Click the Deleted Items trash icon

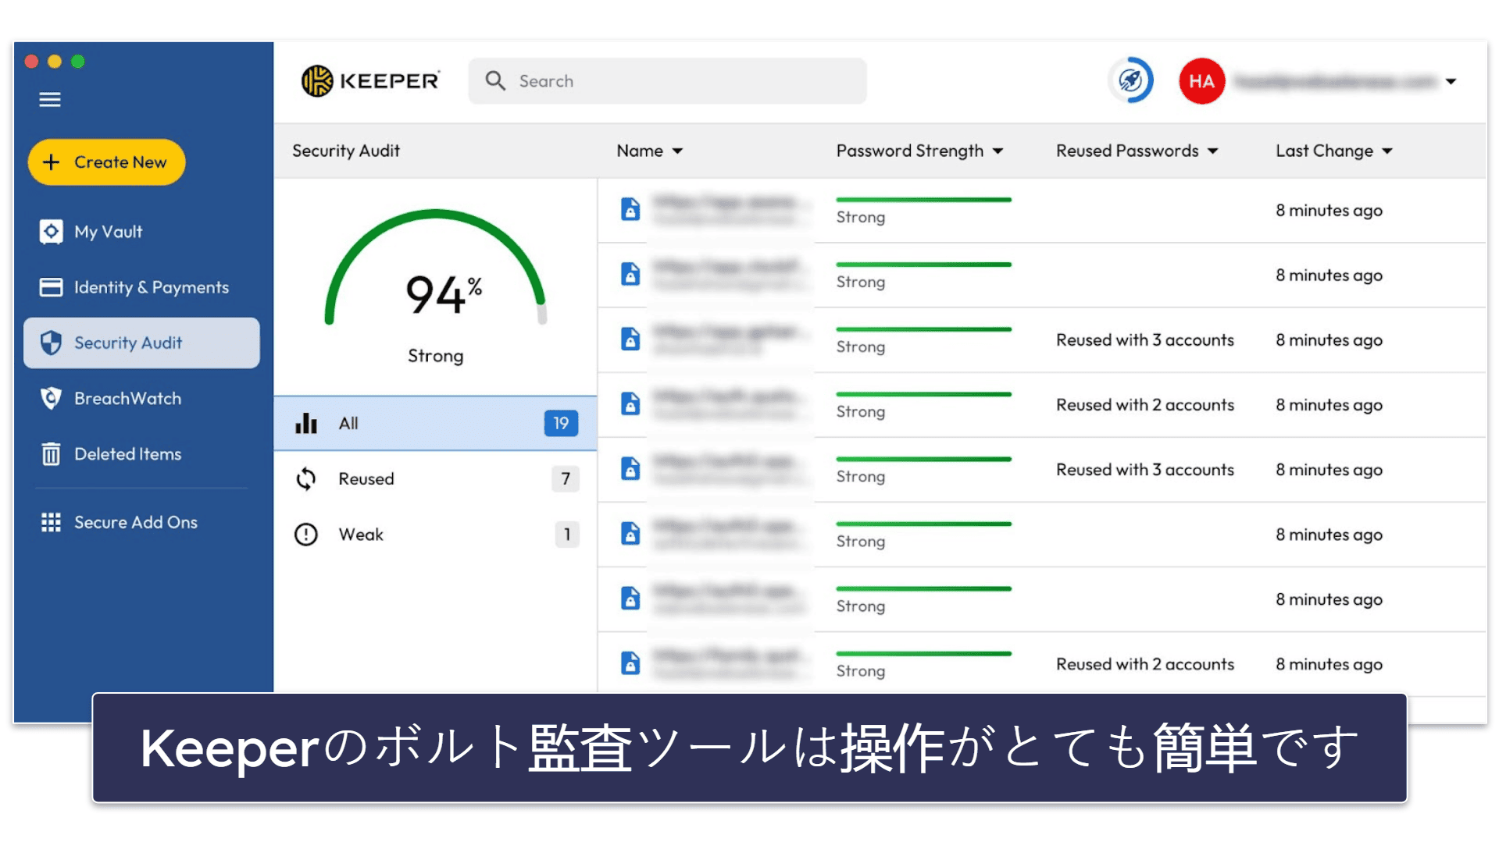(51, 453)
